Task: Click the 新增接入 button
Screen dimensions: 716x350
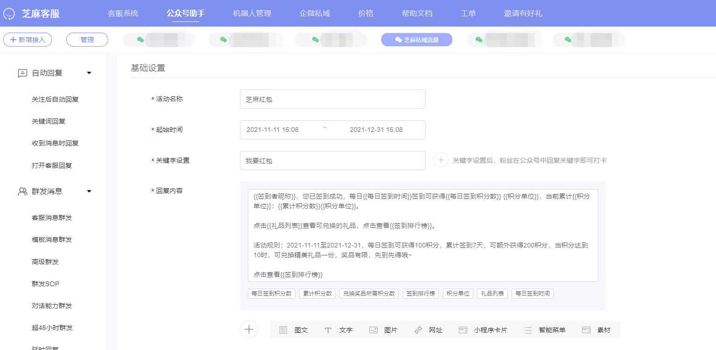Action: pyautogui.click(x=28, y=40)
